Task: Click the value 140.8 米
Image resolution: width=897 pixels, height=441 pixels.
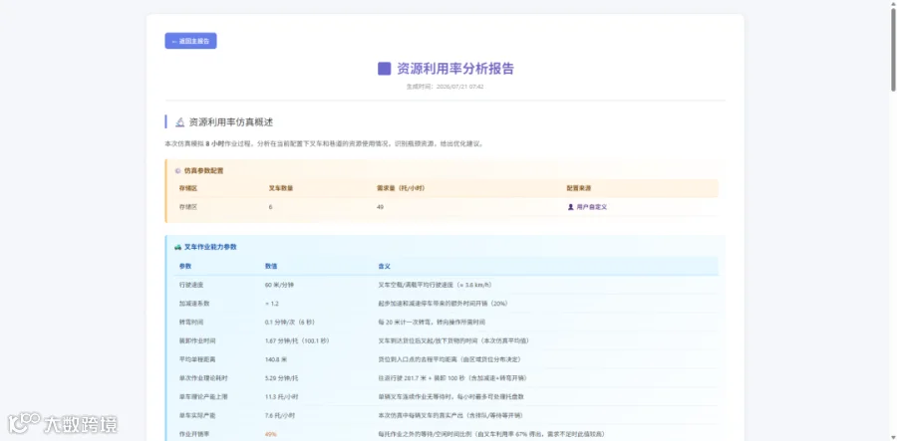Action: tap(276, 360)
